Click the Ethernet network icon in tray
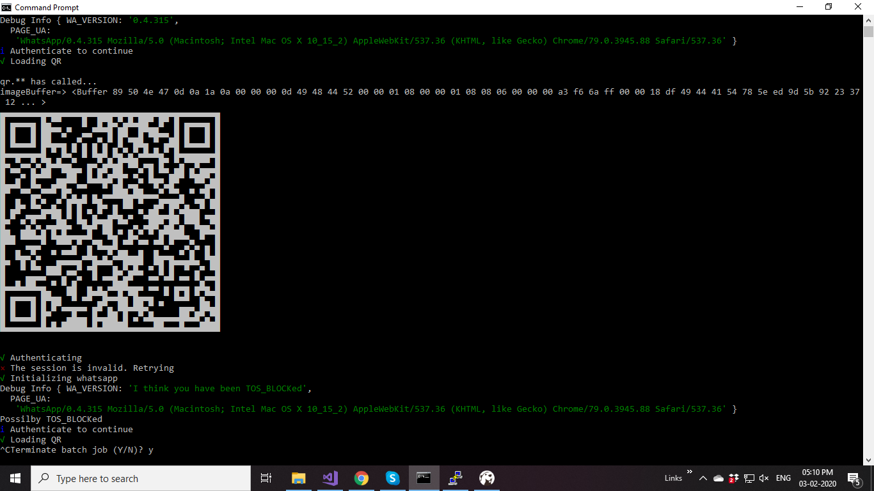The width and height of the screenshot is (874, 491). (749, 478)
